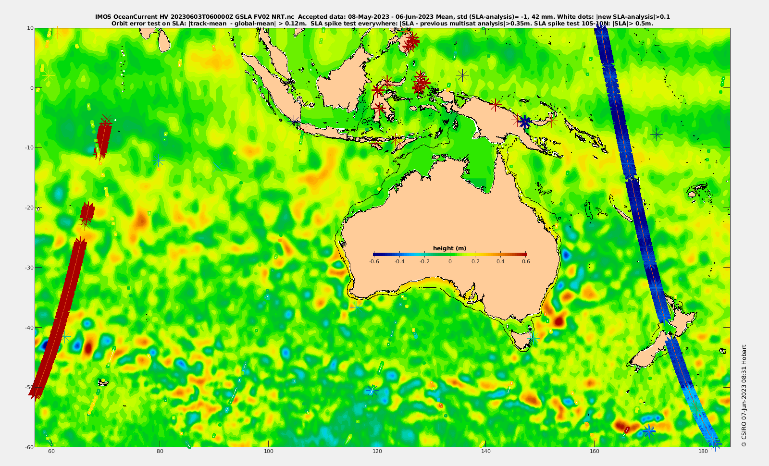Click the y-axis tick label -30

coord(29,267)
